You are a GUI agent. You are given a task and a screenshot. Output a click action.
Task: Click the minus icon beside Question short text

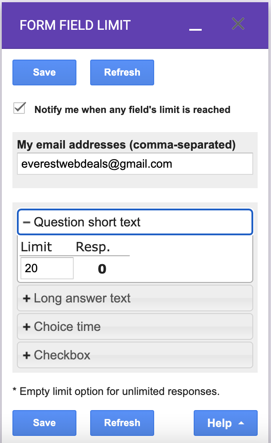tap(27, 222)
